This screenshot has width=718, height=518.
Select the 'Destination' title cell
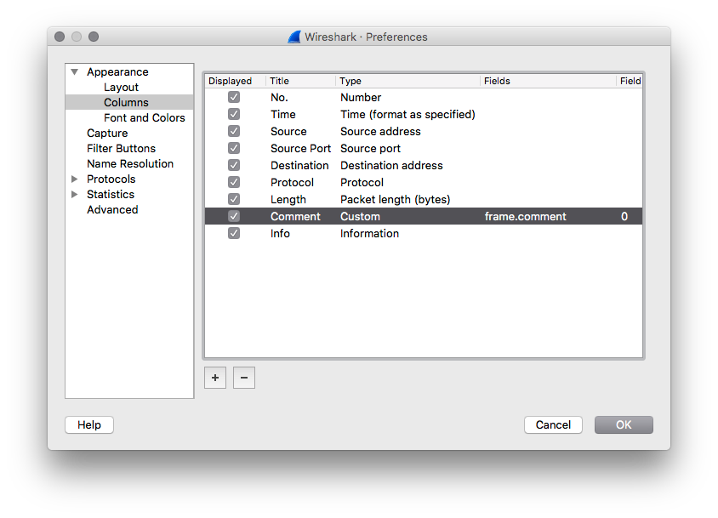click(299, 165)
